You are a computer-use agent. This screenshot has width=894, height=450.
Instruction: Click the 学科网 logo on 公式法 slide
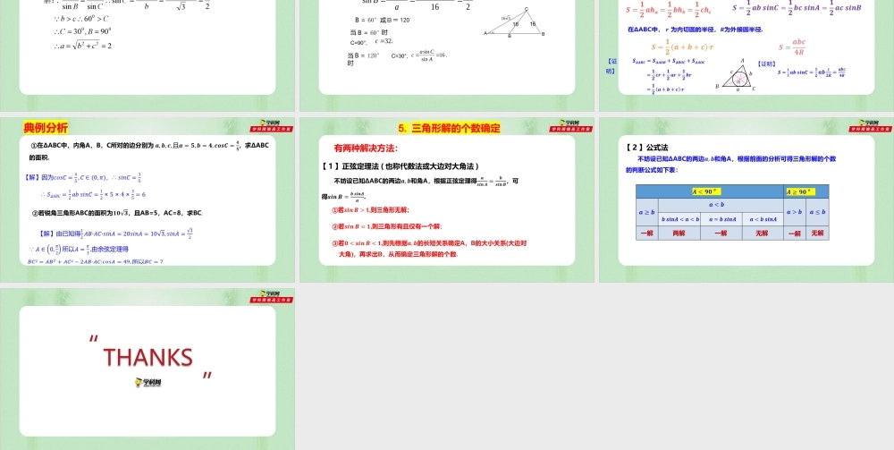tap(871, 126)
